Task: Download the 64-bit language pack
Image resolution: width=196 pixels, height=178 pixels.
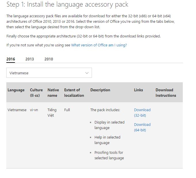Action: click(142, 127)
